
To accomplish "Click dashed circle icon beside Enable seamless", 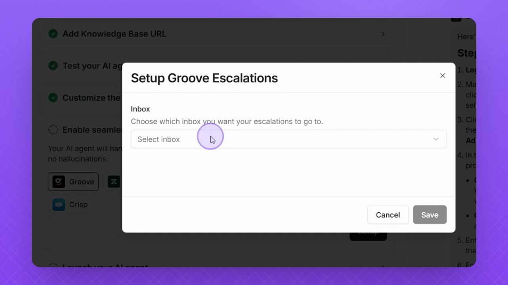I will [x=53, y=129].
